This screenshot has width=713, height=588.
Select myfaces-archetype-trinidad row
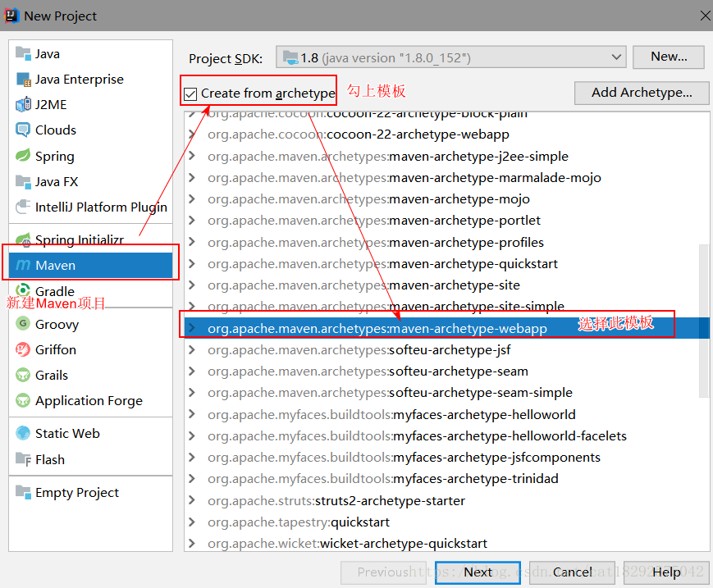click(x=446, y=478)
